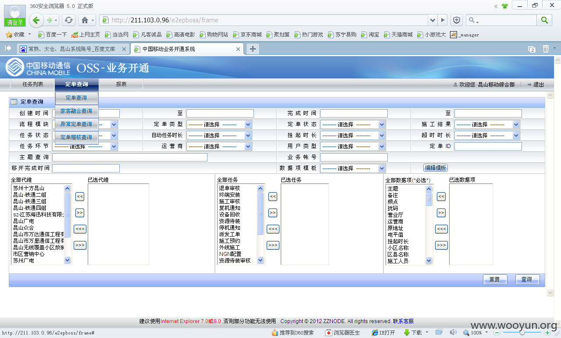Open a new tab with the plus button

(x=253, y=49)
